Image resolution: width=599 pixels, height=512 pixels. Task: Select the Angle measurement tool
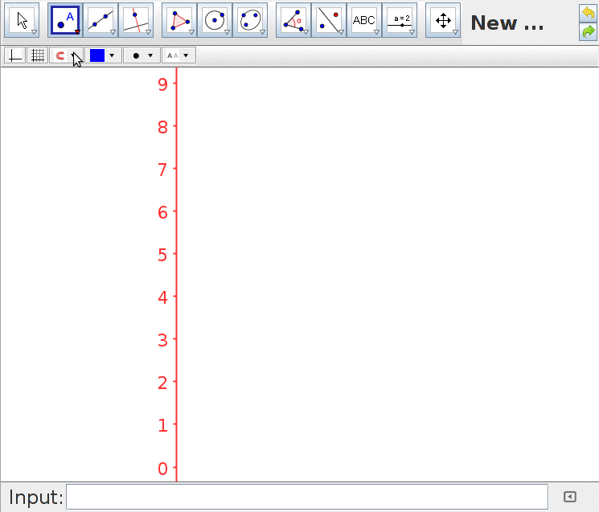(x=293, y=21)
